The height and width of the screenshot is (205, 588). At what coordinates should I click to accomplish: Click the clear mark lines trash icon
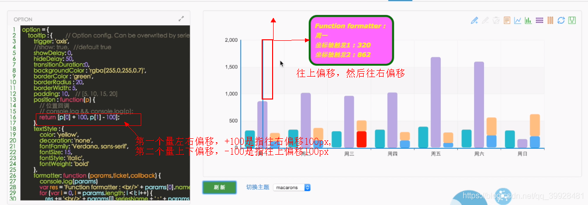[496, 20]
